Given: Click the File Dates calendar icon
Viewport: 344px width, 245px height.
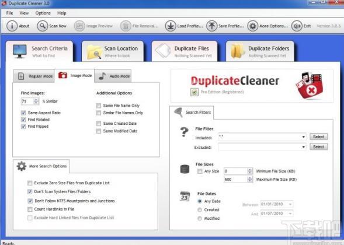Looking at the screenshot, I should pyautogui.click(x=185, y=197).
